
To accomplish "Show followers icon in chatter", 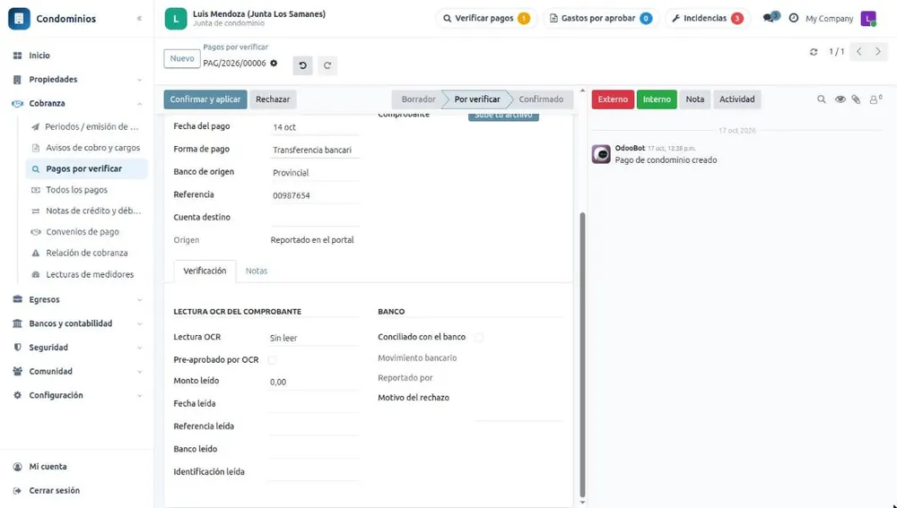I will click(875, 99).
